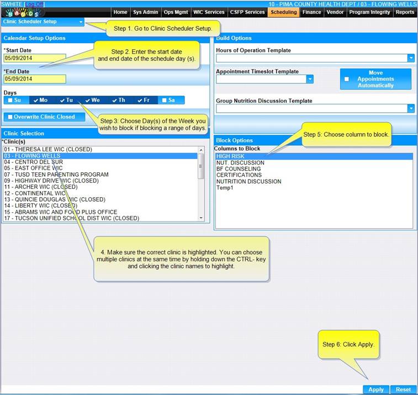The image size is (418, 395).
Task: Check Move Appointments Automatically box
Action: [346, 79]
